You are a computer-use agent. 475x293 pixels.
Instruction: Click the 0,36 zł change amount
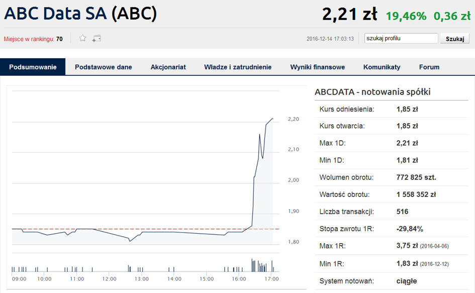pos(452,16)
